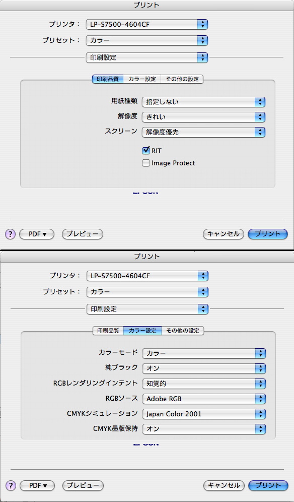This screenshot has width=294, height=502.
Task: Open the プリンタ dropdown in top dialog
Action: [x=147, y=24]
